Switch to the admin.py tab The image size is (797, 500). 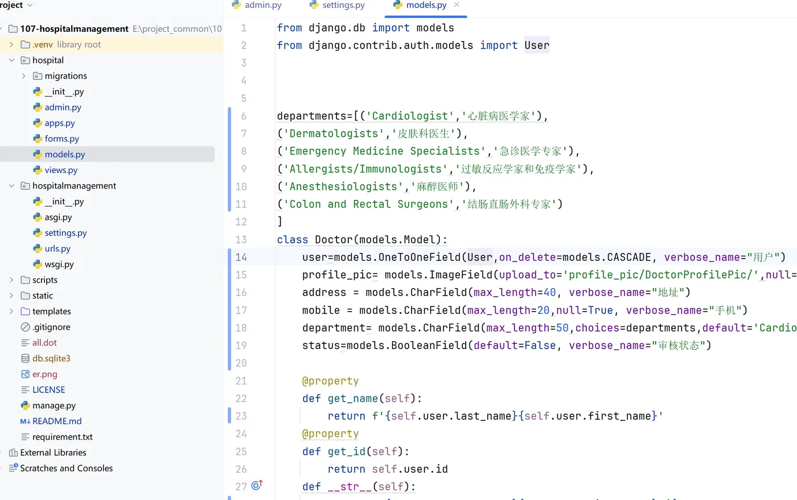click(x=257, y=5)
